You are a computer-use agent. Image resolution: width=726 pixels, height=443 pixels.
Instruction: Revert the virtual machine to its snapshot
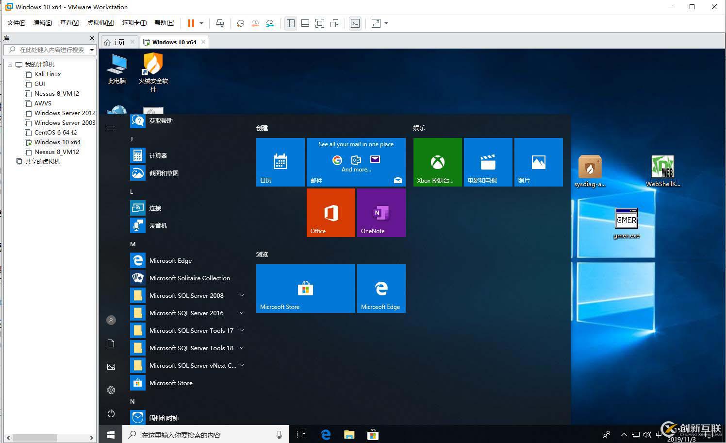pyautogui.click(x=255, y=23)
